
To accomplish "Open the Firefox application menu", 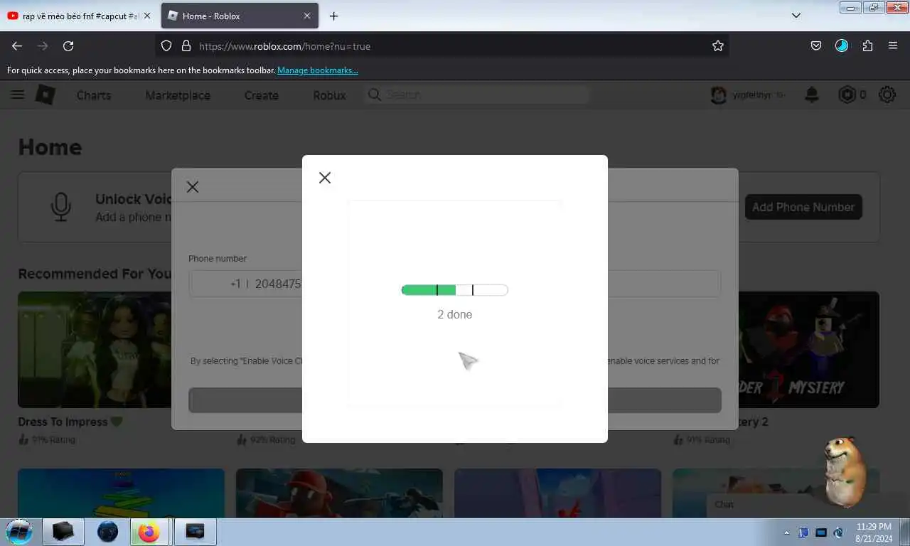I will (893, 45).
